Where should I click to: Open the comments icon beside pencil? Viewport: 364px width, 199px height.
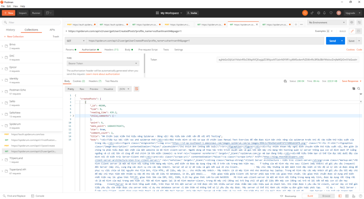click(358, 31)
